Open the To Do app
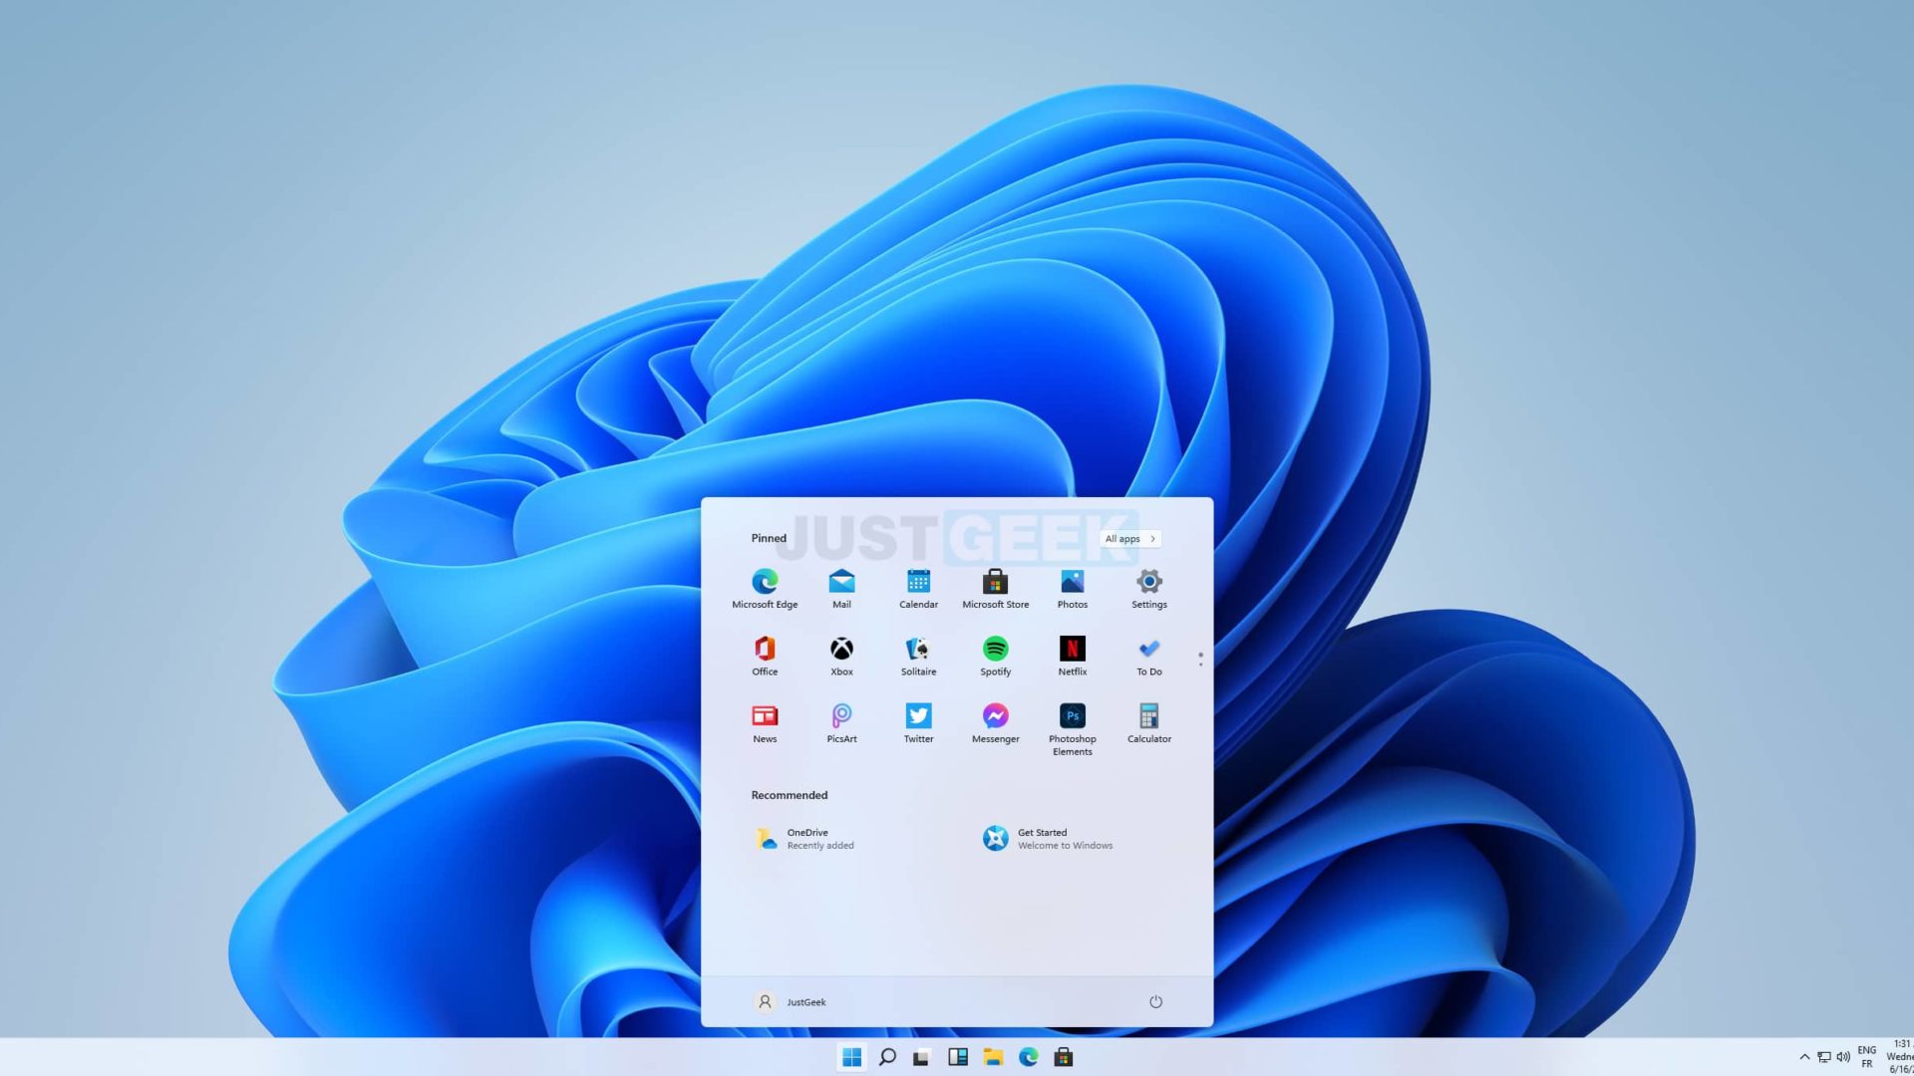 pyautogui.click(x=1148, y=657)
